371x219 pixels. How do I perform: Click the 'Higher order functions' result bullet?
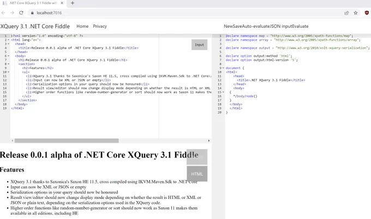[x=104, y=210]
